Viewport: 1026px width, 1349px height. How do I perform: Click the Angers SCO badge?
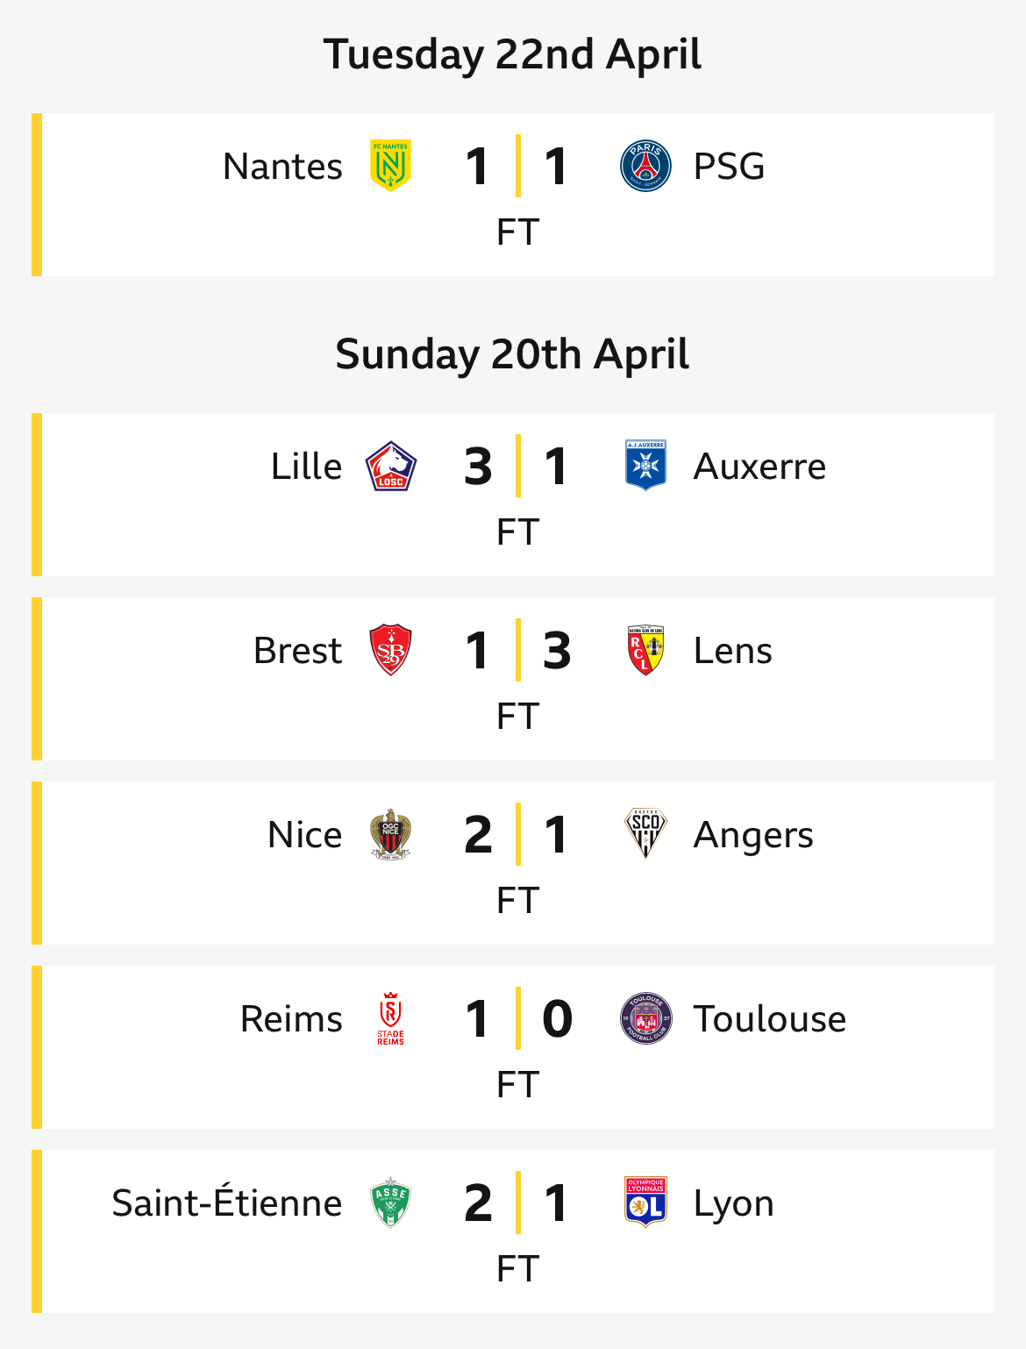pos(645,834)
